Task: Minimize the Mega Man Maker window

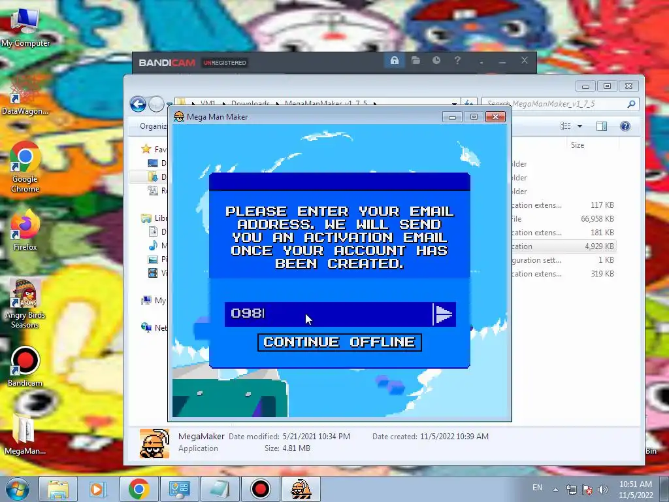Action: pyautogui.click(x=452, y=116)
